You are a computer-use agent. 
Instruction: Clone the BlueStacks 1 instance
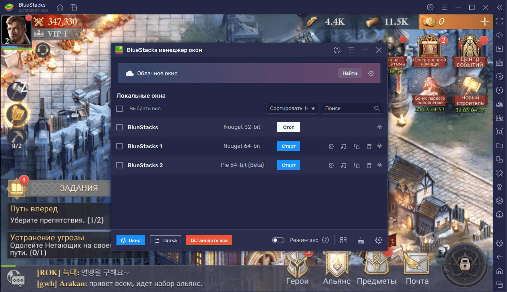pyautogui.click(x=357, y=146)
